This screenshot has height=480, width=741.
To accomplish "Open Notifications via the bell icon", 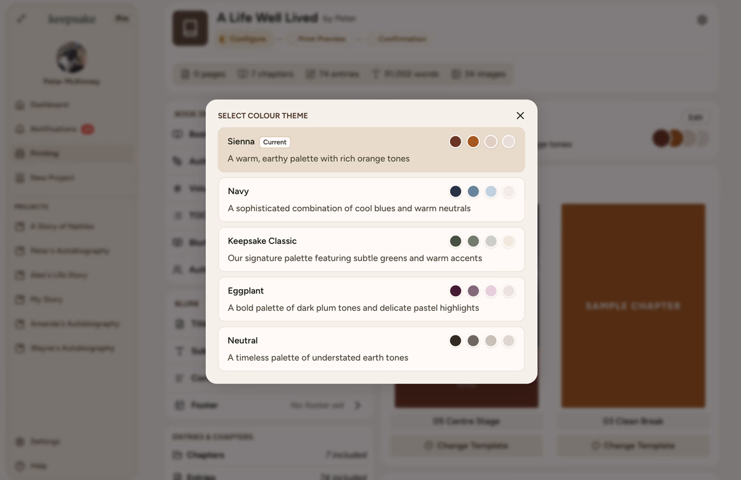I will [x=20, y=129].
